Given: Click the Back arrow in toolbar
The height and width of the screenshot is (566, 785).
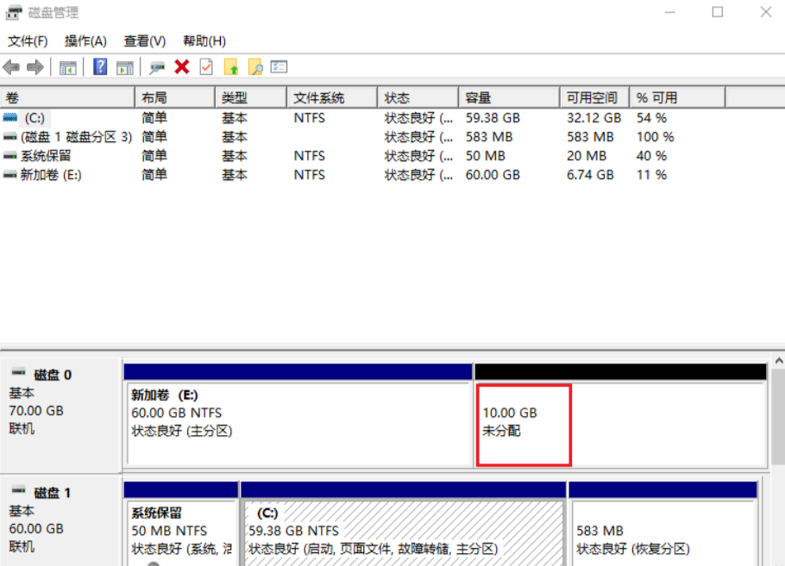Looking at the screenshot, I should (x=11, y=67).
